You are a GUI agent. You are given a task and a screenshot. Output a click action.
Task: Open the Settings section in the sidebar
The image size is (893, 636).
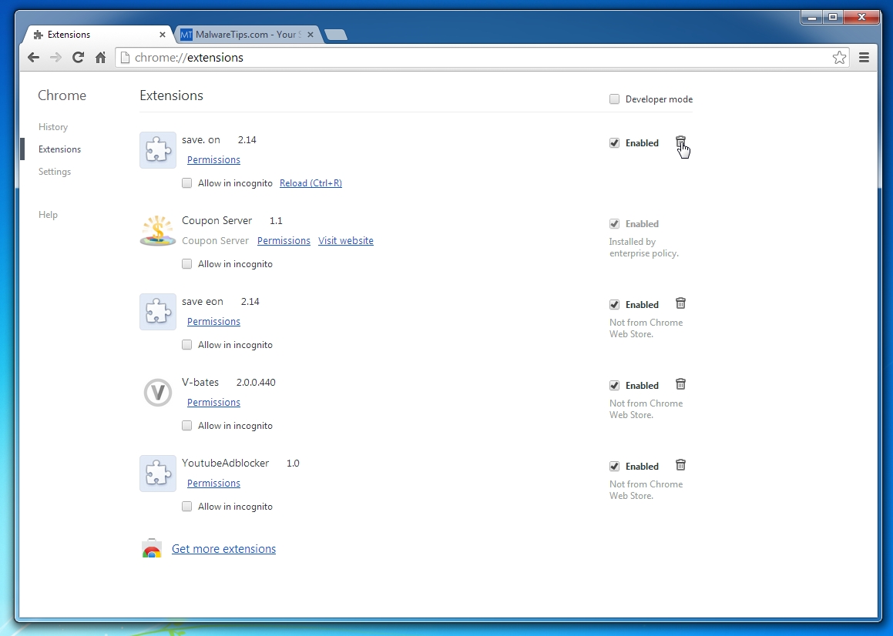point(54,171)
